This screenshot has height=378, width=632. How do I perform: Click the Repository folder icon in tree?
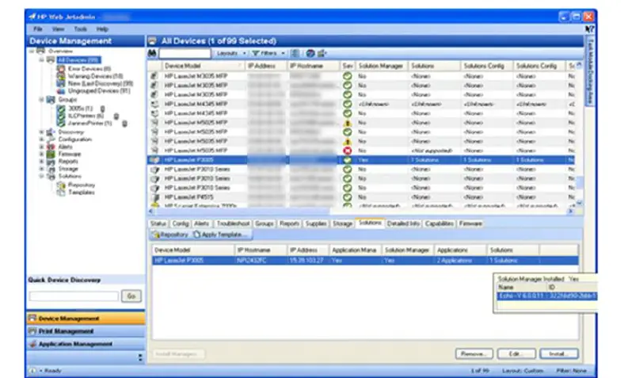pos(61,185)
